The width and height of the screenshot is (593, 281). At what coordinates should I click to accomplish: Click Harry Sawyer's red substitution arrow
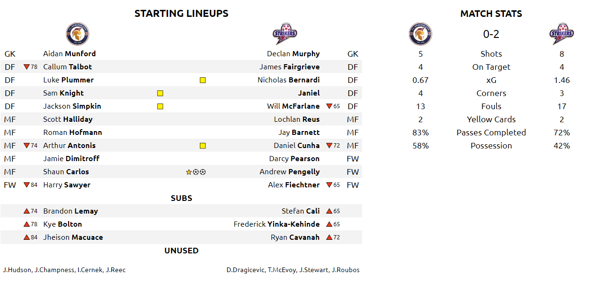point(26,185)
